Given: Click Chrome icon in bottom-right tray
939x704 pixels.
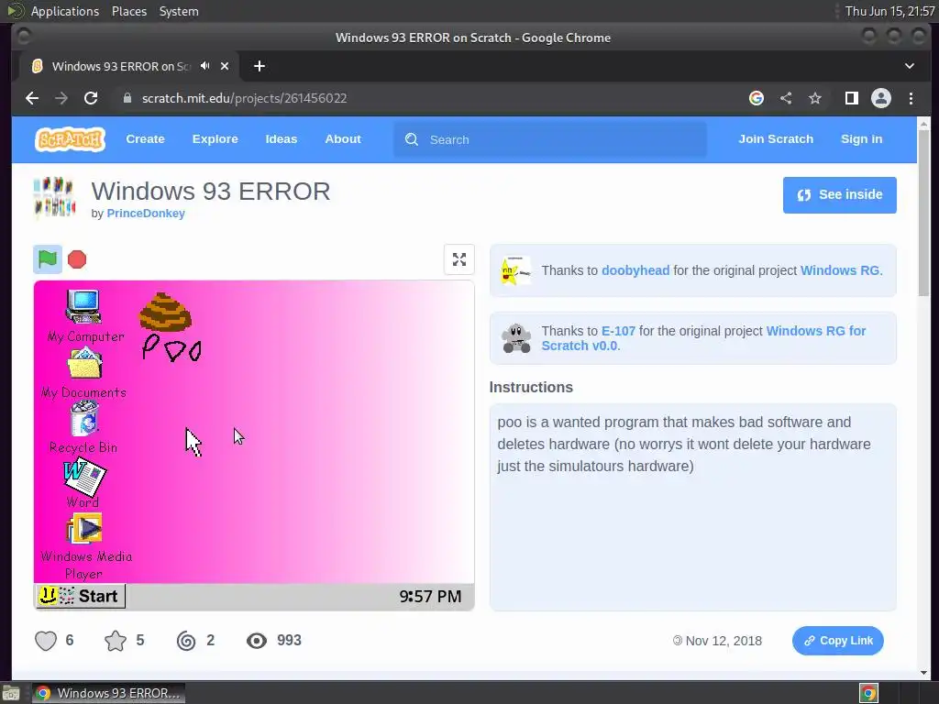Looking at the screenshot, I should coord(868,693).
